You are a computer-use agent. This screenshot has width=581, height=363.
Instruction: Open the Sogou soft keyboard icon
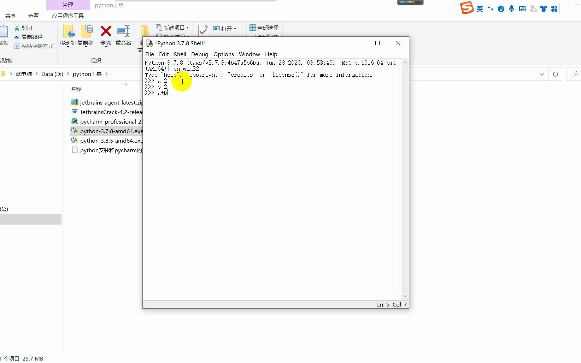click(522, 8)
